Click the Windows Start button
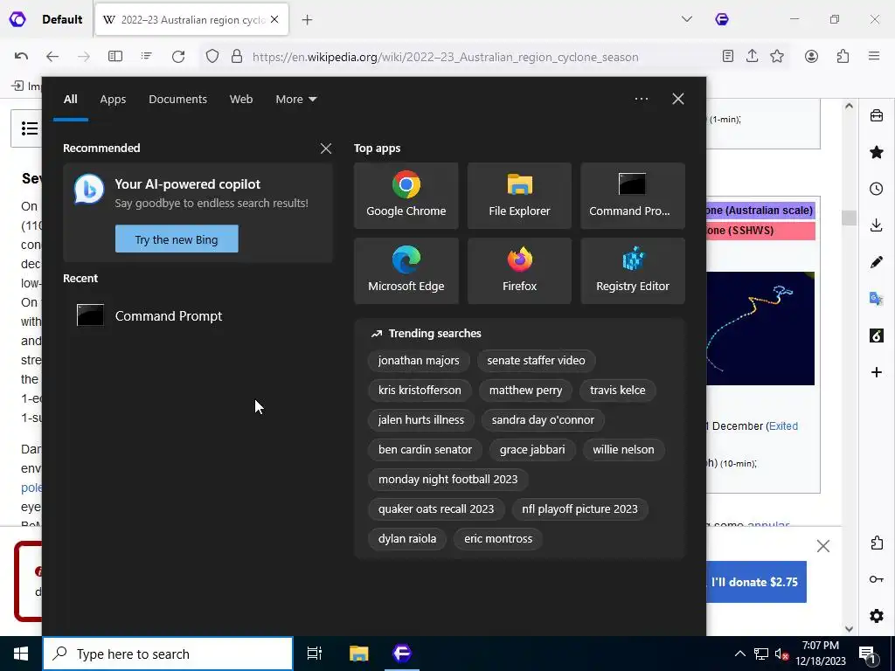Screen dimensions: 895x671 (21, 654)
